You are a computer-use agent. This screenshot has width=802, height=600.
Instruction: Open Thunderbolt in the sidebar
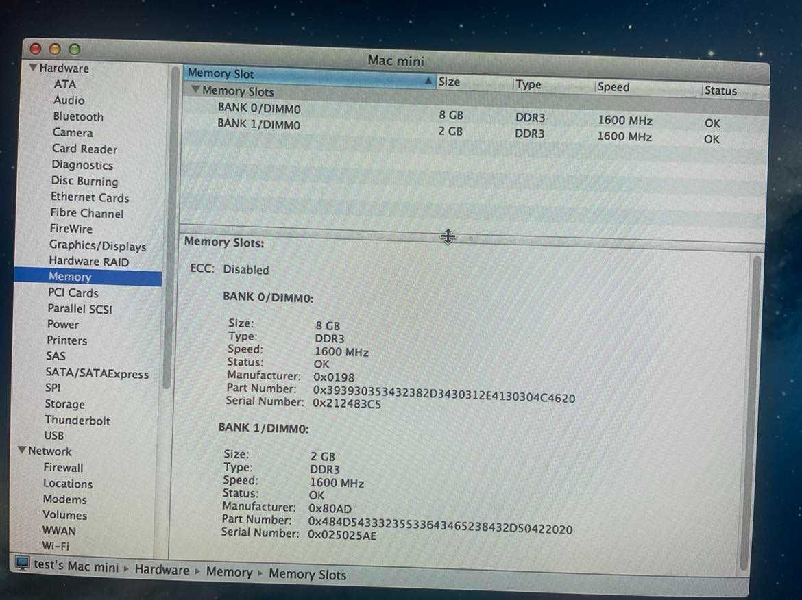tap(77, 420)
